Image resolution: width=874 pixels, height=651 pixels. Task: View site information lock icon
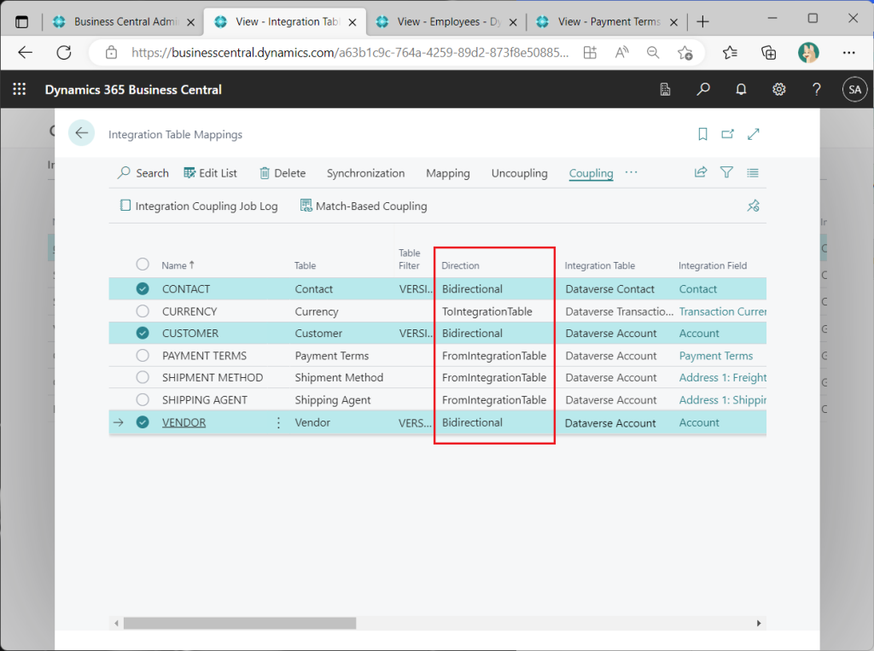(112, 52)
